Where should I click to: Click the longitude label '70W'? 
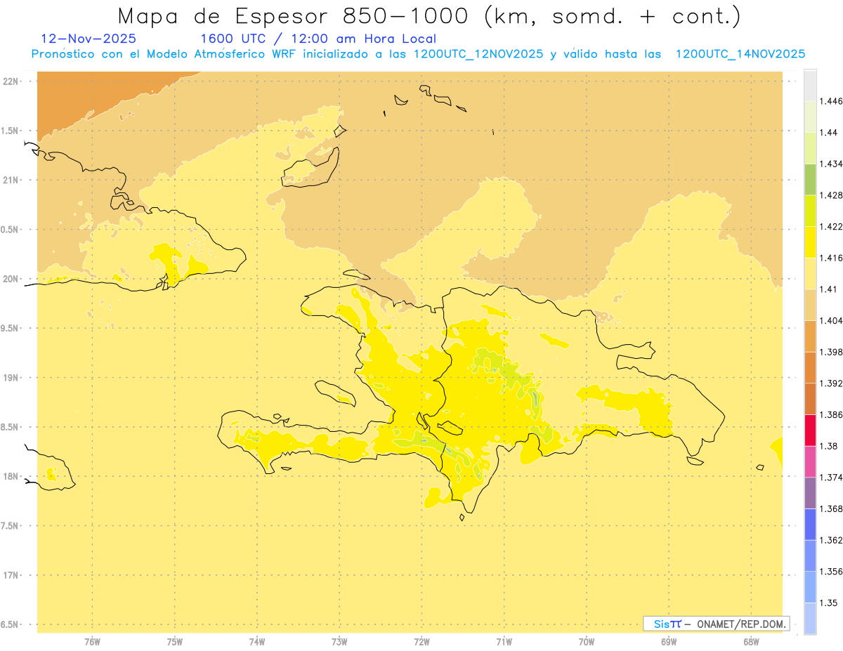pyautogui.click(x=587, y=642)
